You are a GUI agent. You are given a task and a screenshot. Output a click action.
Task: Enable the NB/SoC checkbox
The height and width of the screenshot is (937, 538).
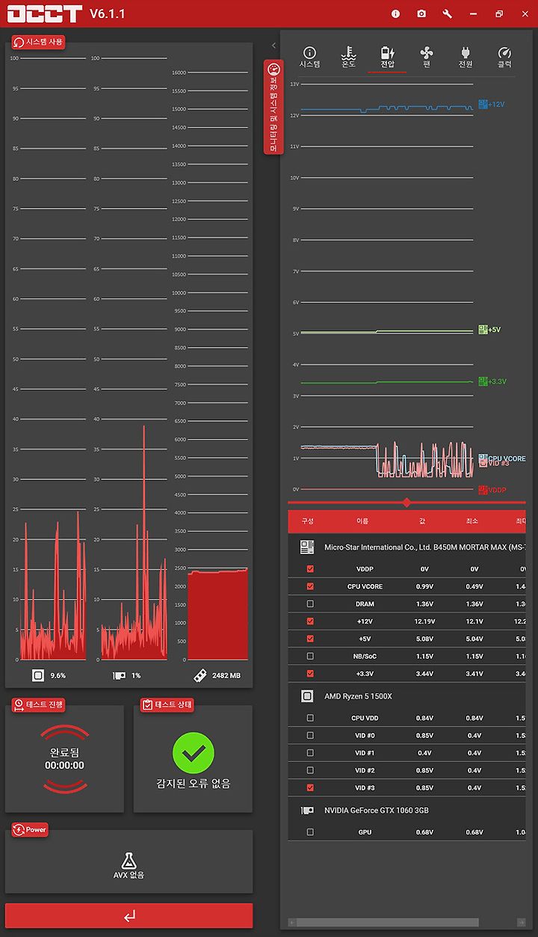(x=310, y=656)
